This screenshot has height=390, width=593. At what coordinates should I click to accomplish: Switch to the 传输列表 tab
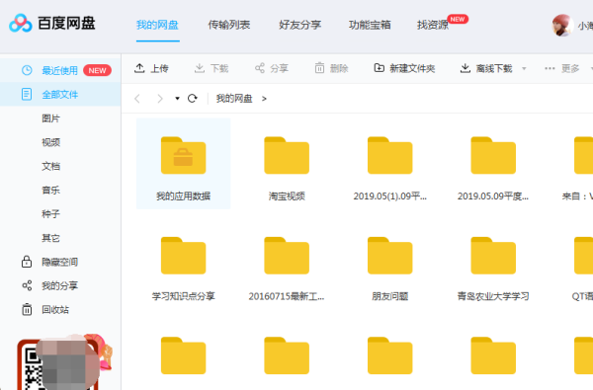point(229,25)
